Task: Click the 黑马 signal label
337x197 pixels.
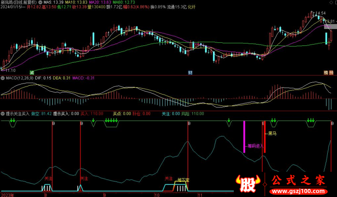Action: point(272,134)
